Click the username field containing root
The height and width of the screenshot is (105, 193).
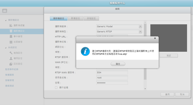[112, 78]
